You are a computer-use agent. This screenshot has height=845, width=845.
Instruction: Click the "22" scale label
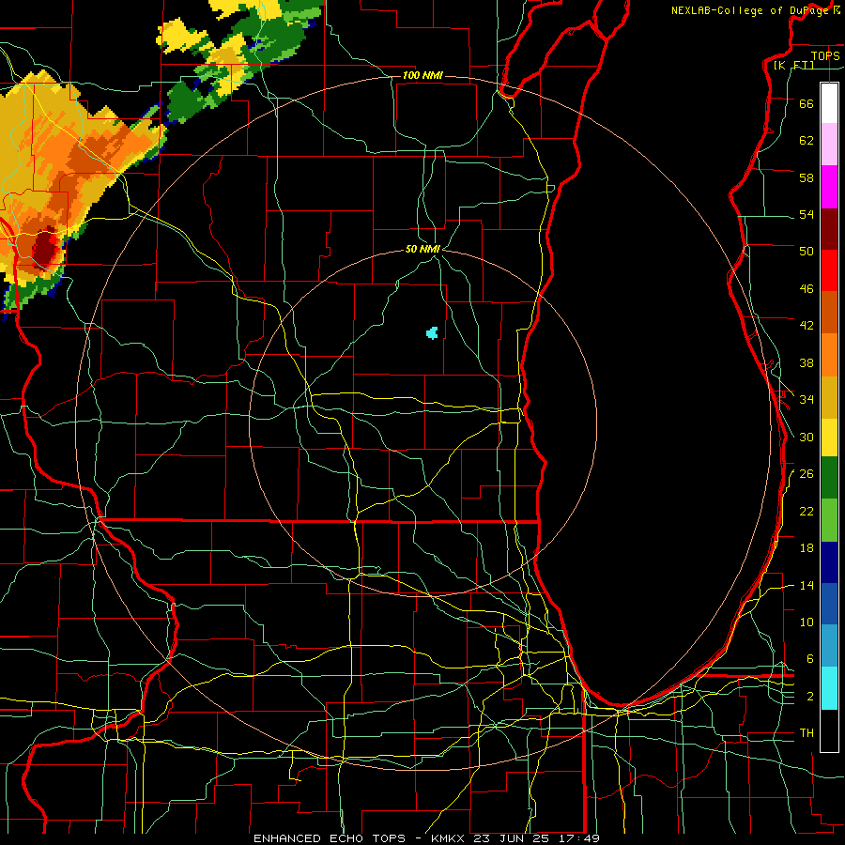pyautogui.click(x=807, y=511)
